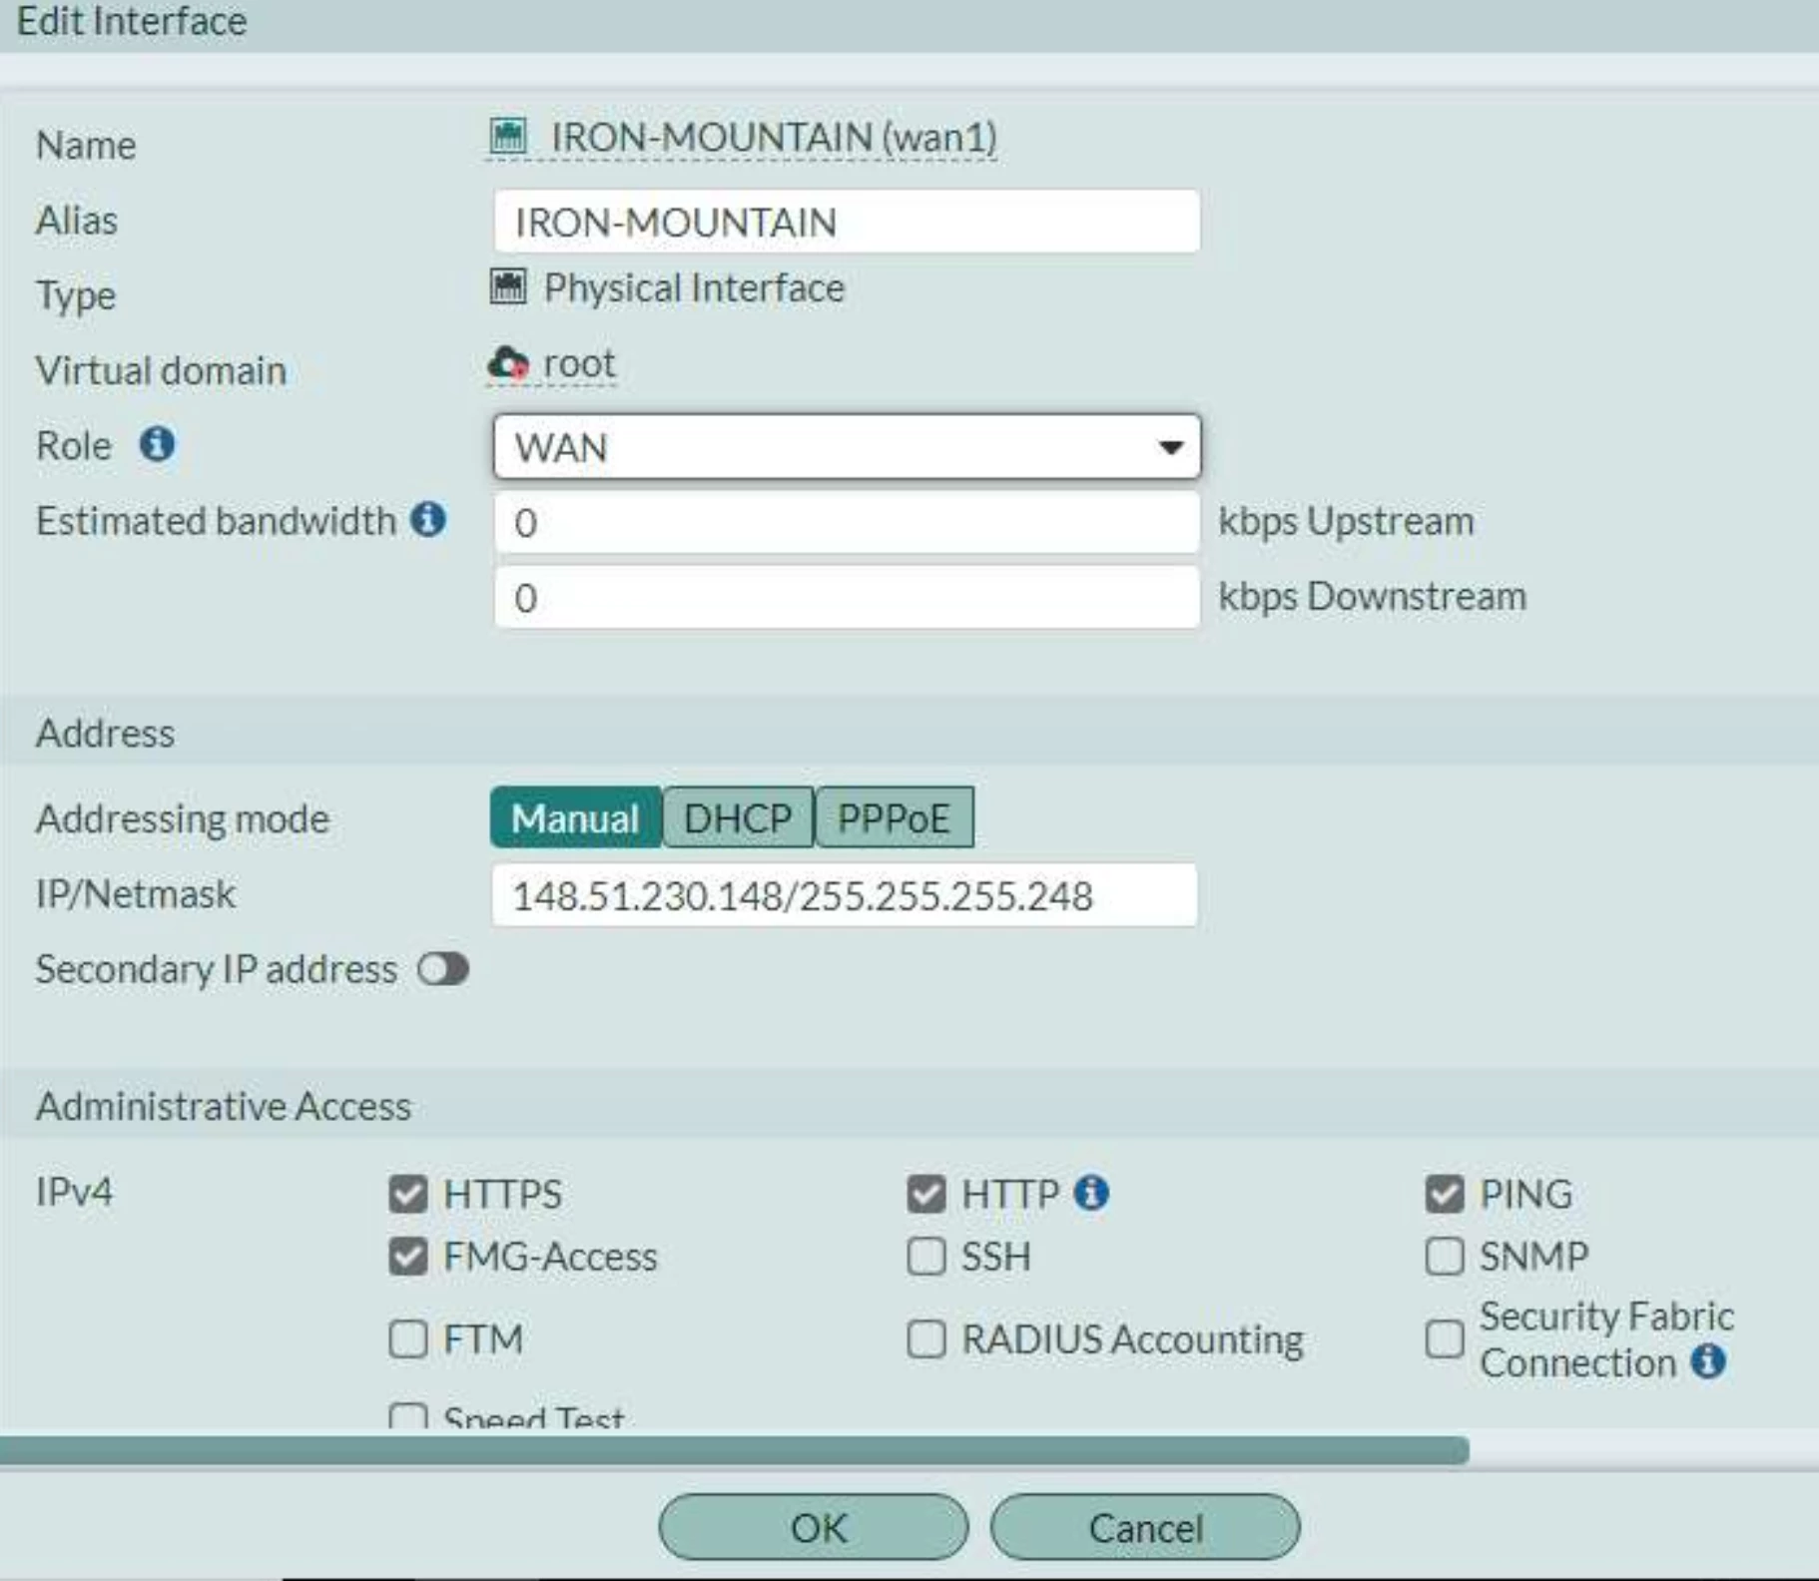Click the Cancel button
Viewport: 1819px width, 1581px height.
(x=1145, y=1526)
